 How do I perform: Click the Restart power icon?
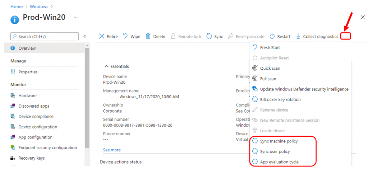(x=272, y=36)
